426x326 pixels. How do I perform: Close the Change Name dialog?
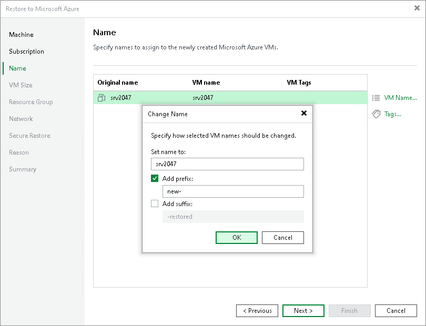(x=304, y=113)
